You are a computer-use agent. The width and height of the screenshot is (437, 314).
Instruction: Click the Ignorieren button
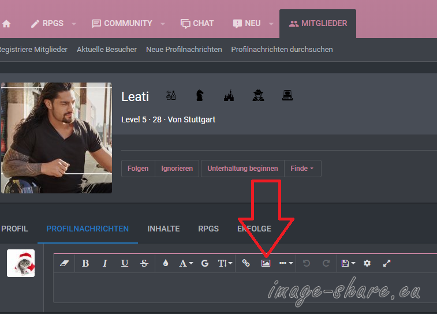[177, 169]
